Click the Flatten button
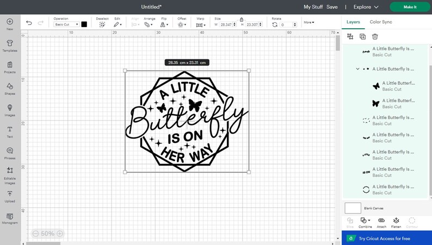The image size is (432, 245). pos(396,222)
